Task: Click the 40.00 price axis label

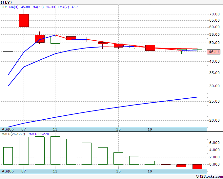Action: (x=214, y=61)
